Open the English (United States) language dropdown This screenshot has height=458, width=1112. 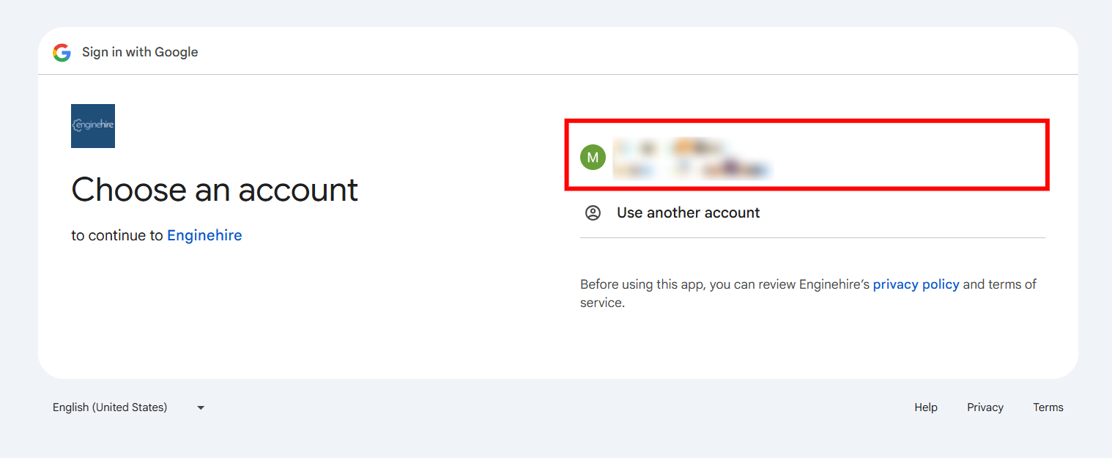[x=129, y=407]
